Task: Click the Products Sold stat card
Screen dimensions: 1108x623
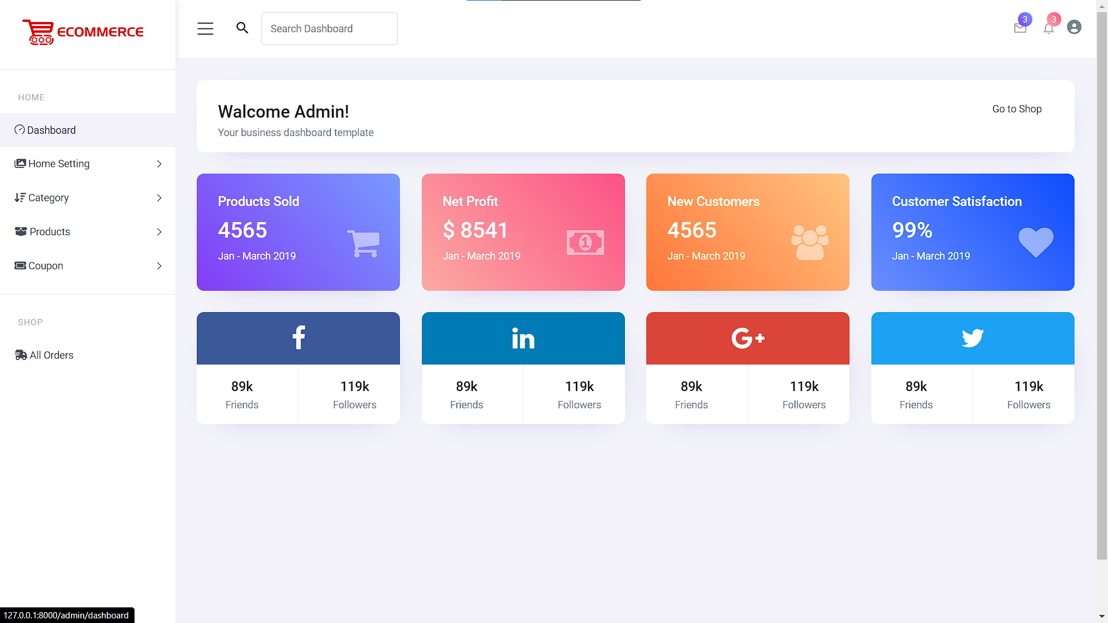Action: pyautogui.click(x=298, y=232)
